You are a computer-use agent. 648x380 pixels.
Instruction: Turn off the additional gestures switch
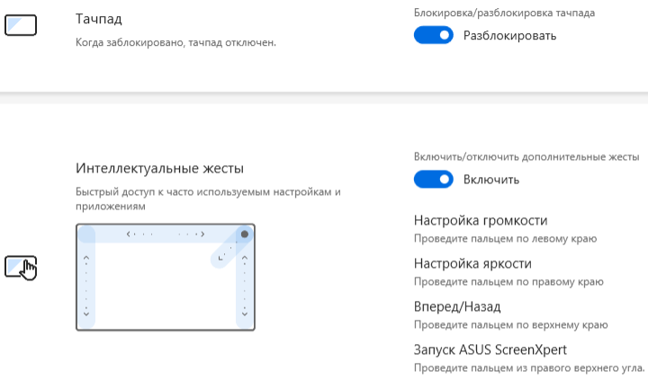click(x=433, y=180)
